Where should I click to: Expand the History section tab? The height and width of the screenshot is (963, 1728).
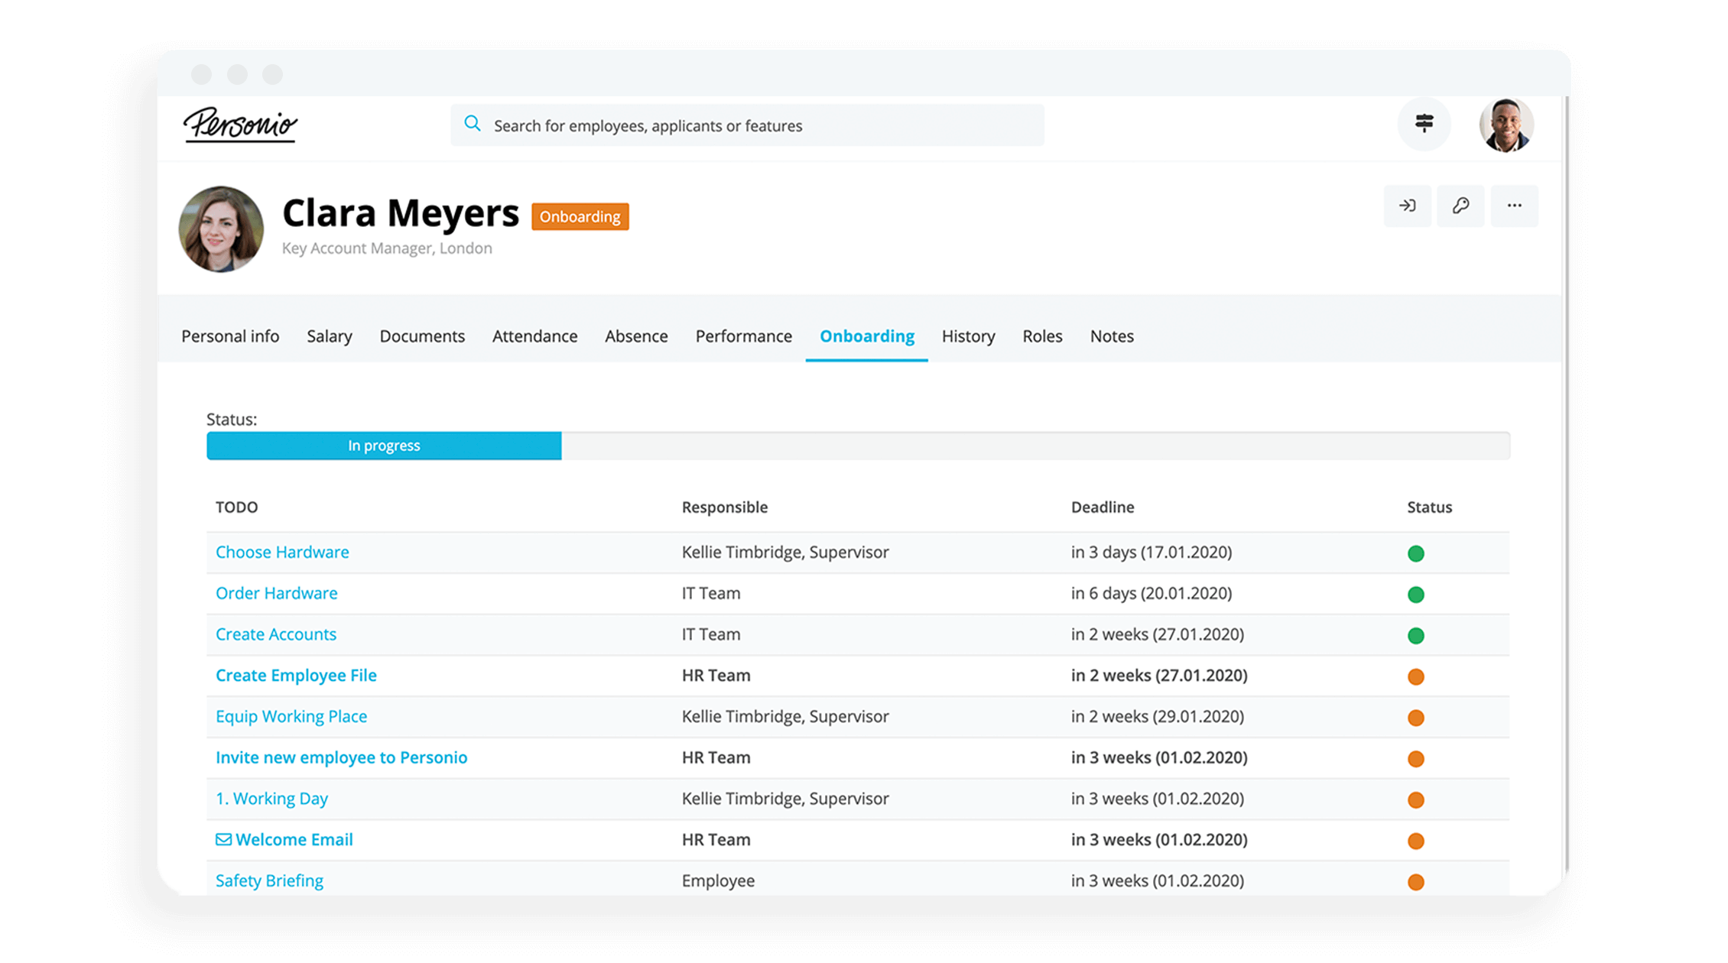coord(969,336)
